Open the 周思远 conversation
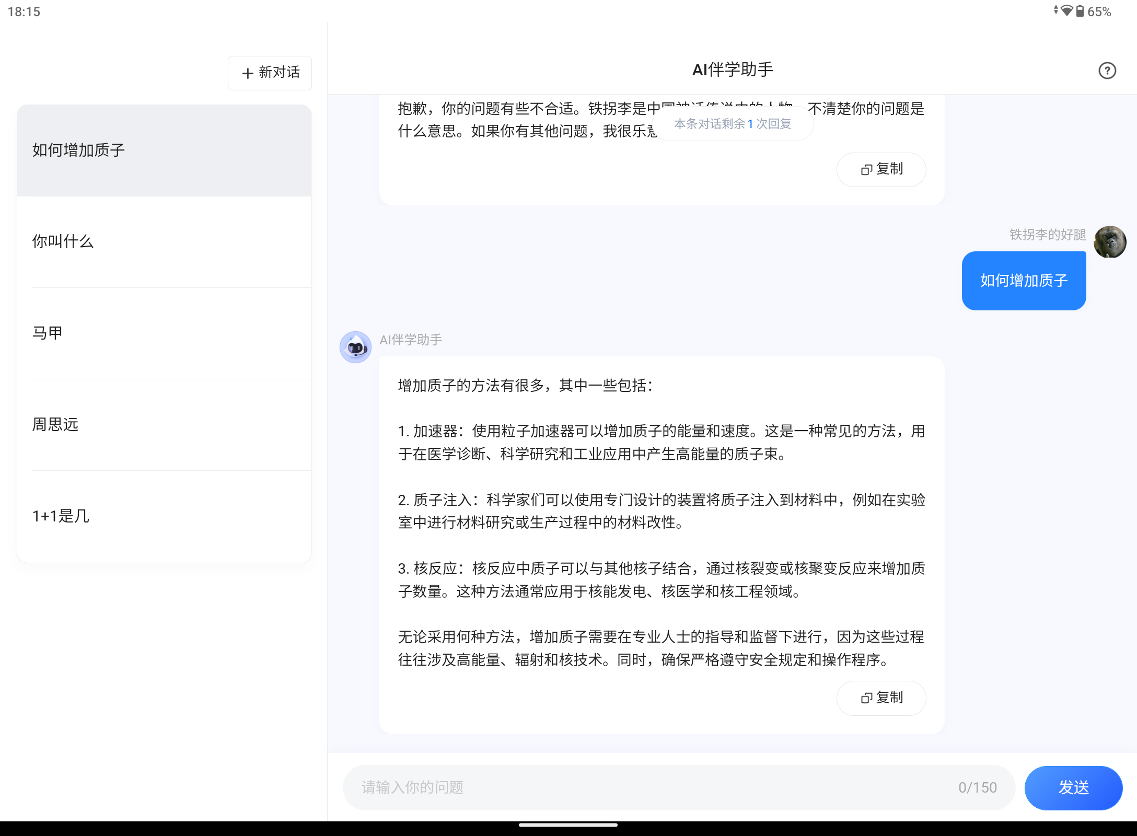The height and width of the screenshot is (836, 1137). coord(164,425)
